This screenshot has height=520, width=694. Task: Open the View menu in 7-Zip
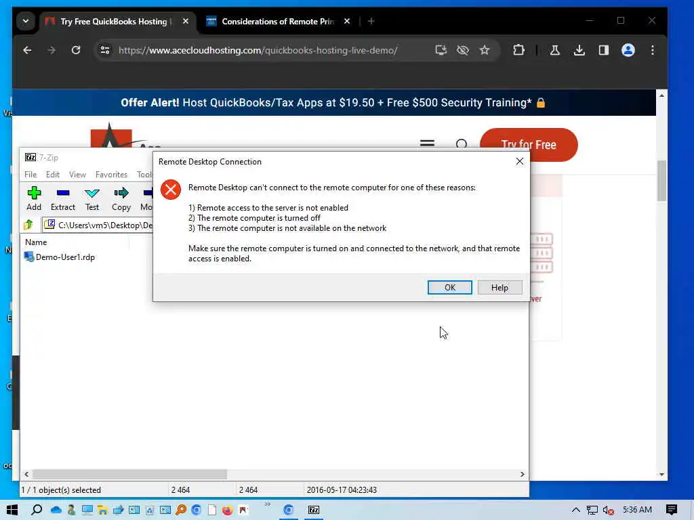point(77,175)
